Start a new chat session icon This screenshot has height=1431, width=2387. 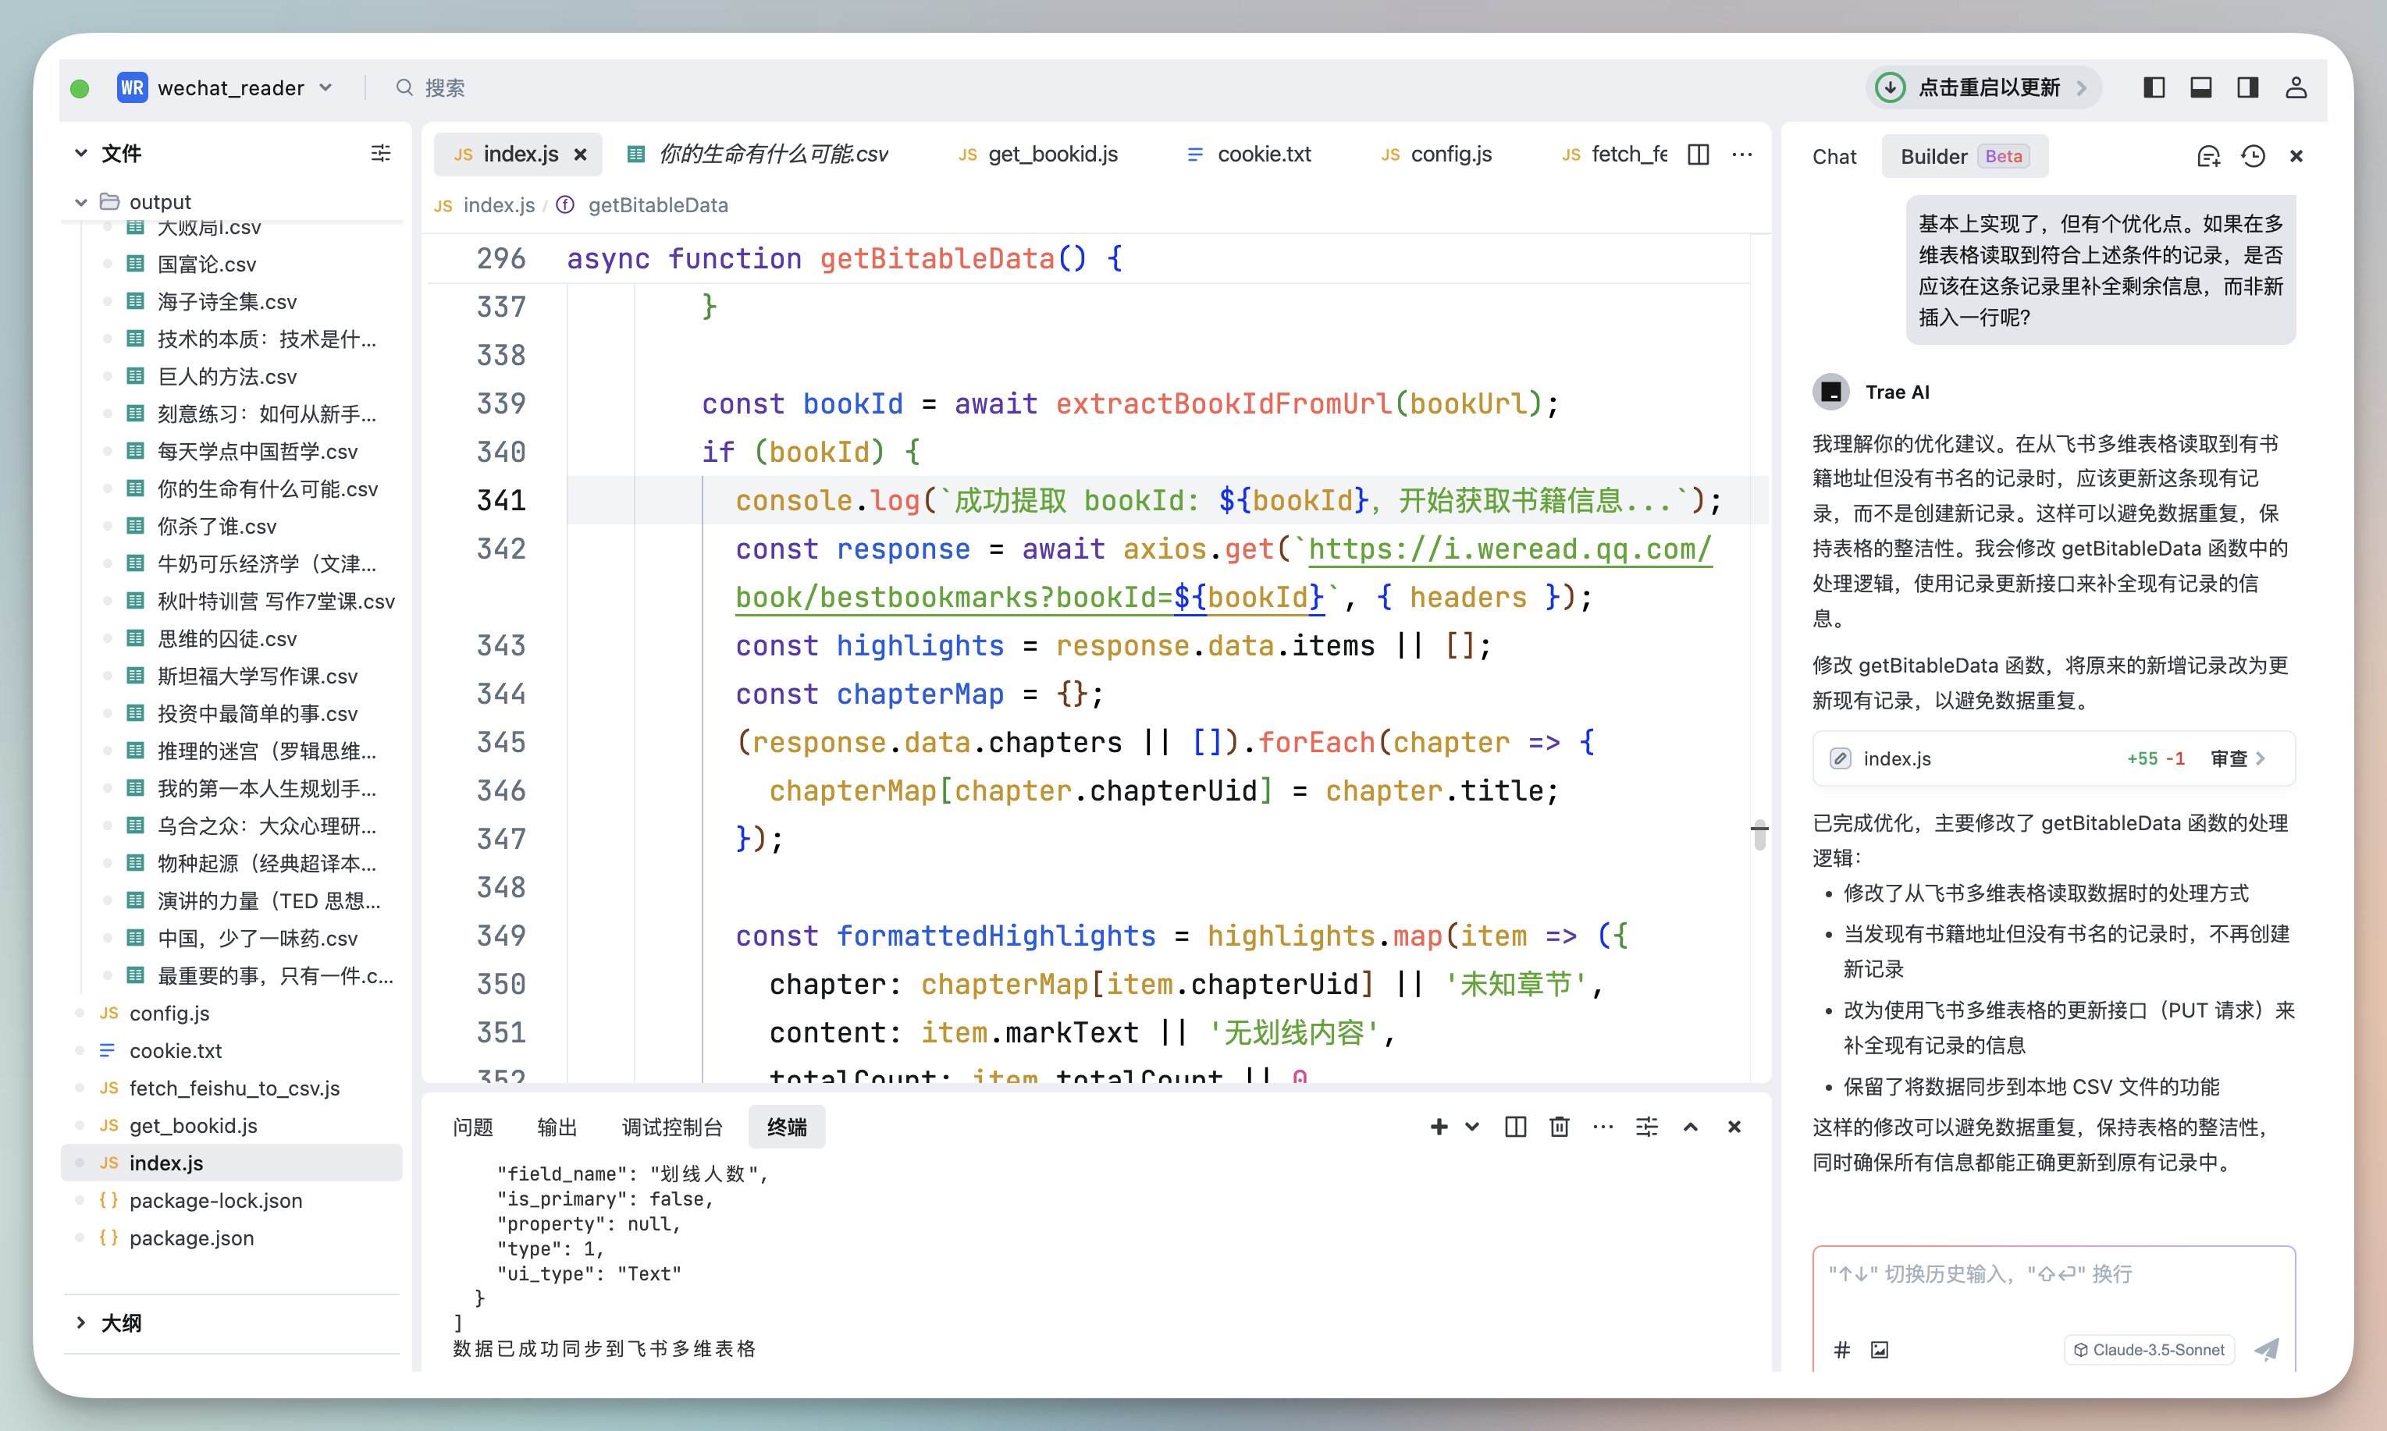pos(2207,156)
